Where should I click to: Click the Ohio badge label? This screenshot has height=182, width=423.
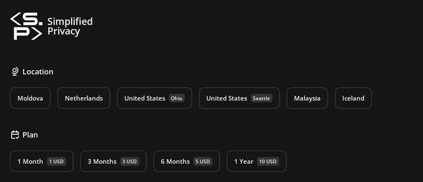click(176, 98)
